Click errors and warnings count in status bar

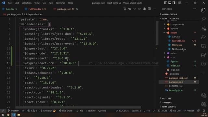(32, 110)
